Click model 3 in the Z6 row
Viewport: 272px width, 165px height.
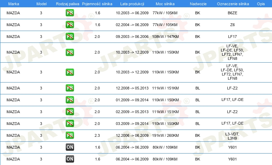click(x=41, y=25)
